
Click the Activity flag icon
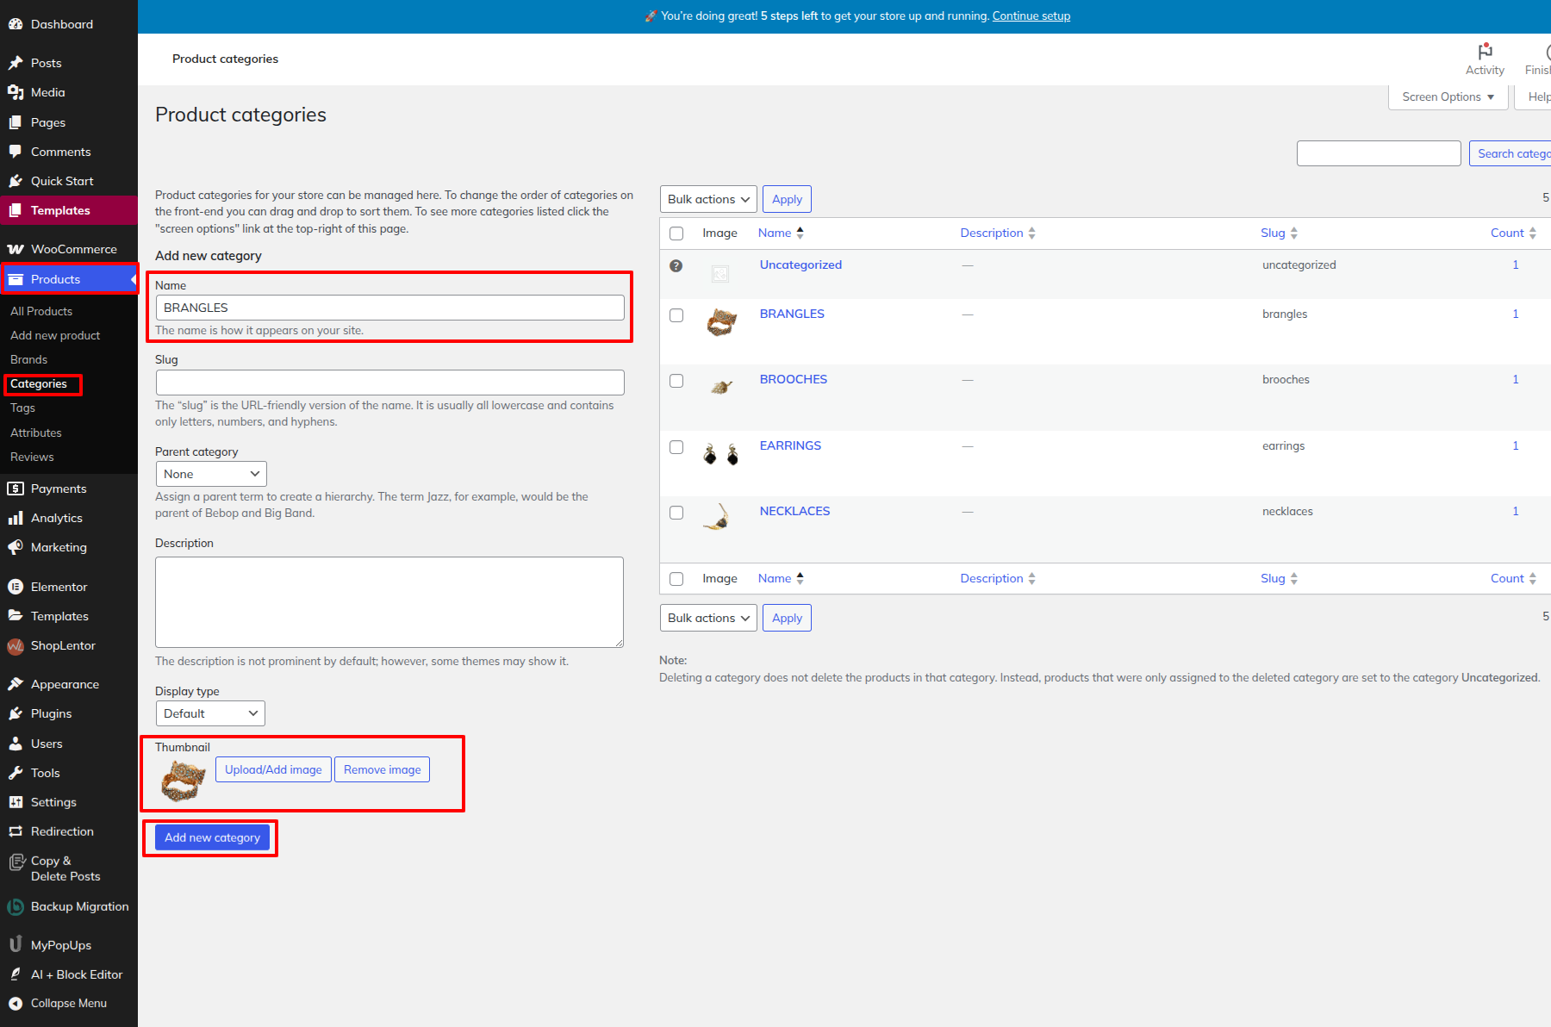[1485, 52]
